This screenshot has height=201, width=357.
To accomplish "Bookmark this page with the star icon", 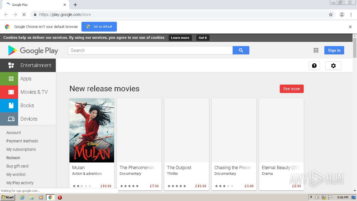I will (331, 15).
